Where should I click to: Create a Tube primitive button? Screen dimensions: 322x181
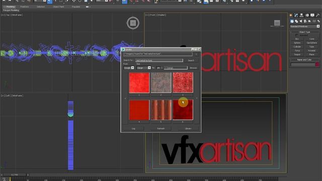click(x=312, y=47)
